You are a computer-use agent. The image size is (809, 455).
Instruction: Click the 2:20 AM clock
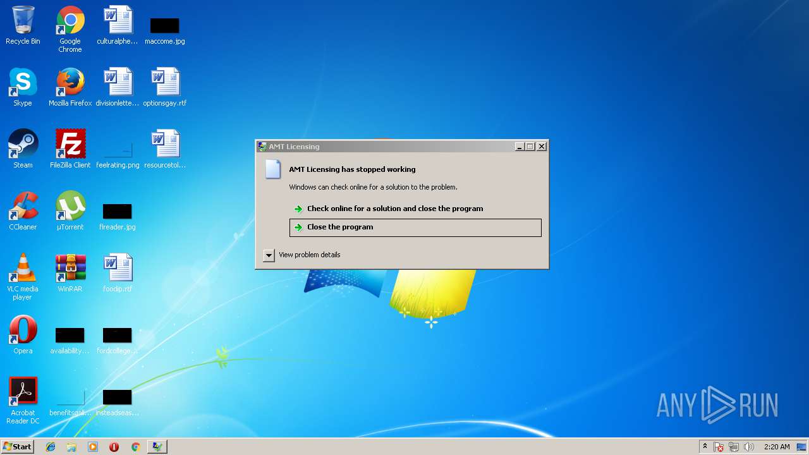777,447
